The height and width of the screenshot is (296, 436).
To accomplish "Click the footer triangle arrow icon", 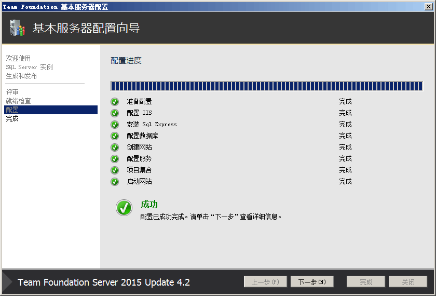I will pyautogui.click(x=7, y=282).
